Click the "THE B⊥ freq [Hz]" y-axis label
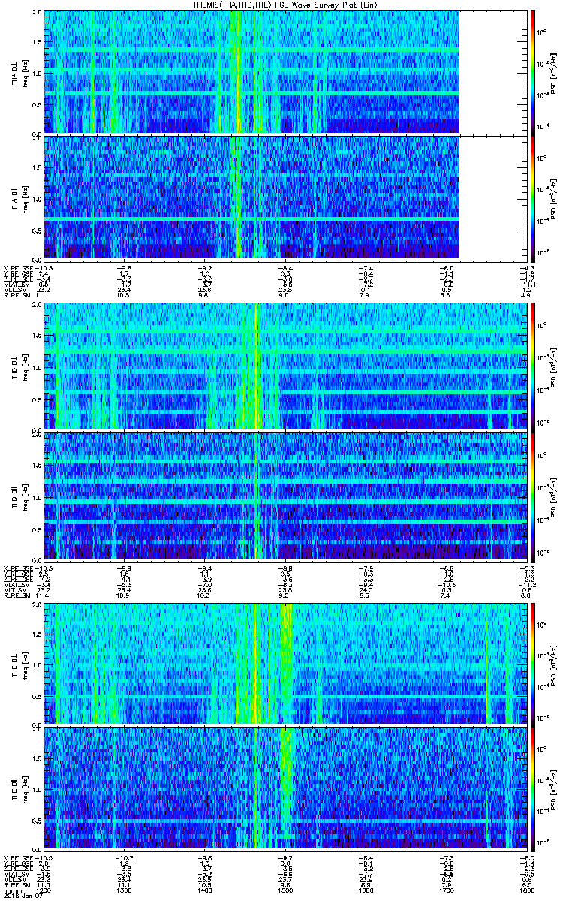Image resolution: width=563 pixels, height=901 pixels. pyautogui.click(x=19, y=664)
